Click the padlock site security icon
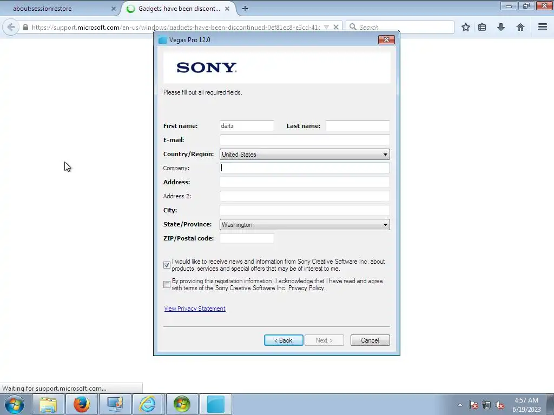Screen dimensions: 554x415 (25, 27)
